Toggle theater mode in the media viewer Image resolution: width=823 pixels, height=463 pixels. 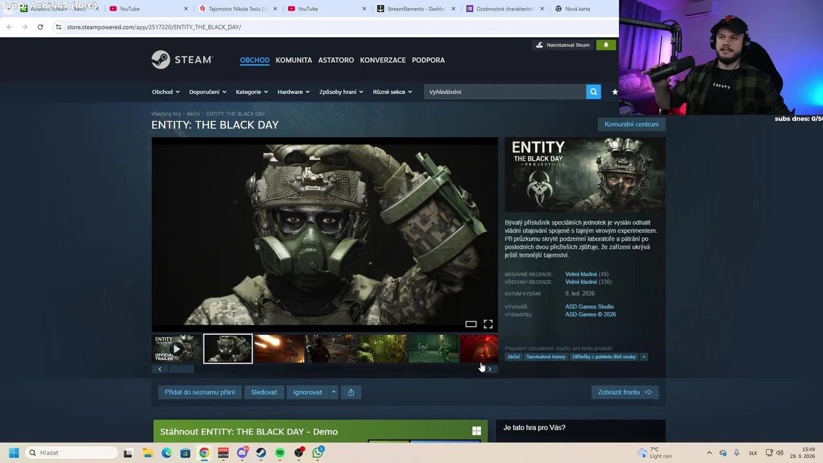coord(471,324)
